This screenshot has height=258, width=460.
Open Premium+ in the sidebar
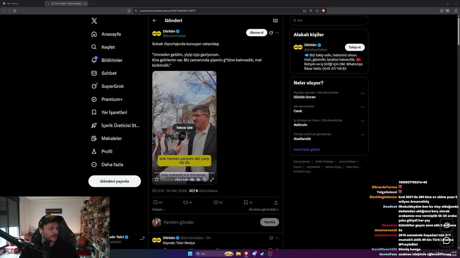(x=107, y=99)
